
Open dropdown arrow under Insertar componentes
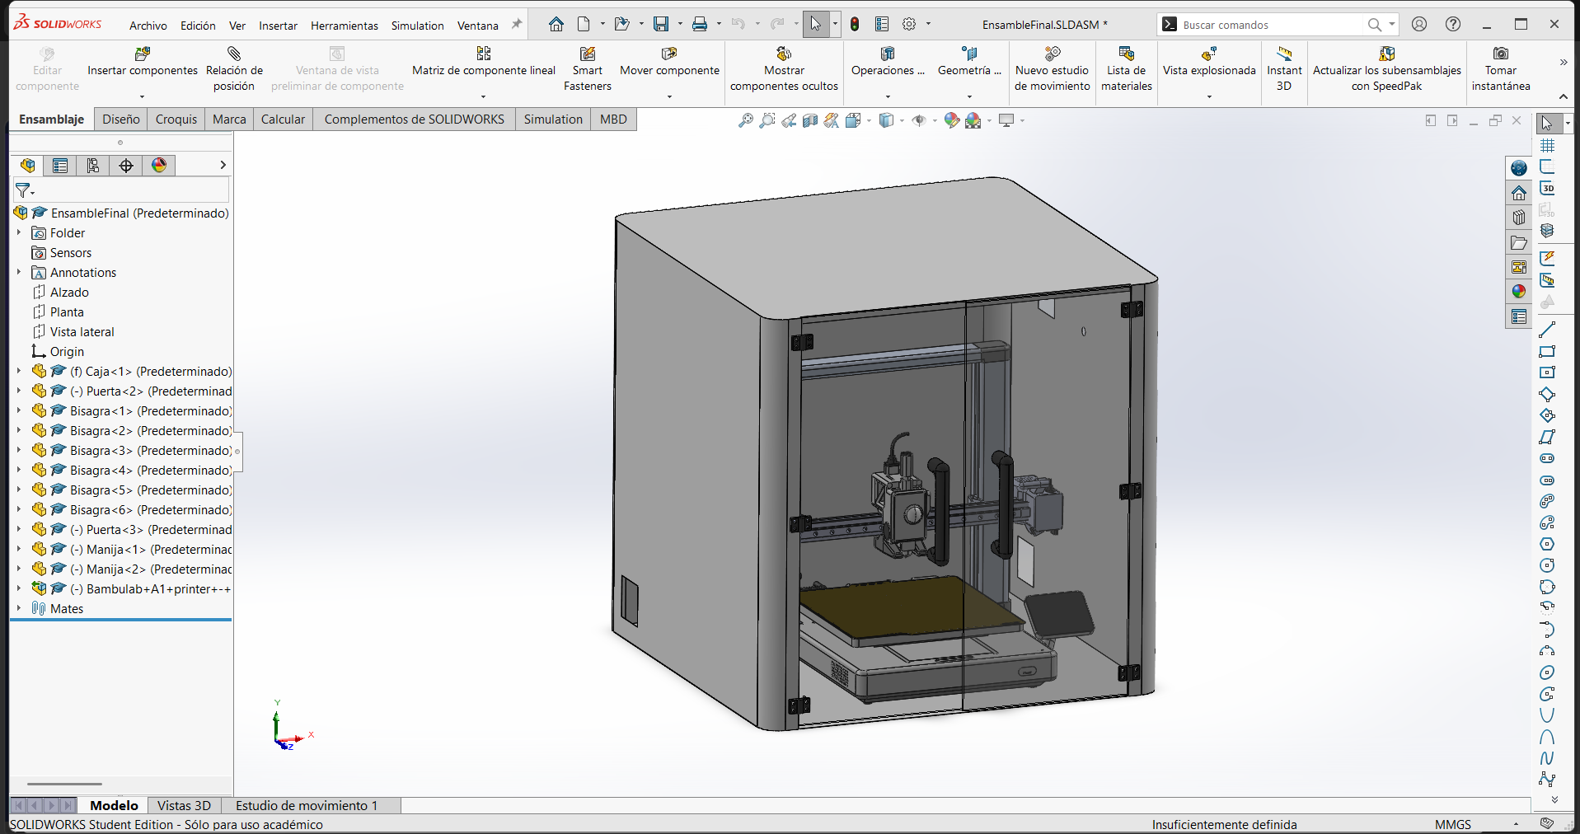pos(143,97)
